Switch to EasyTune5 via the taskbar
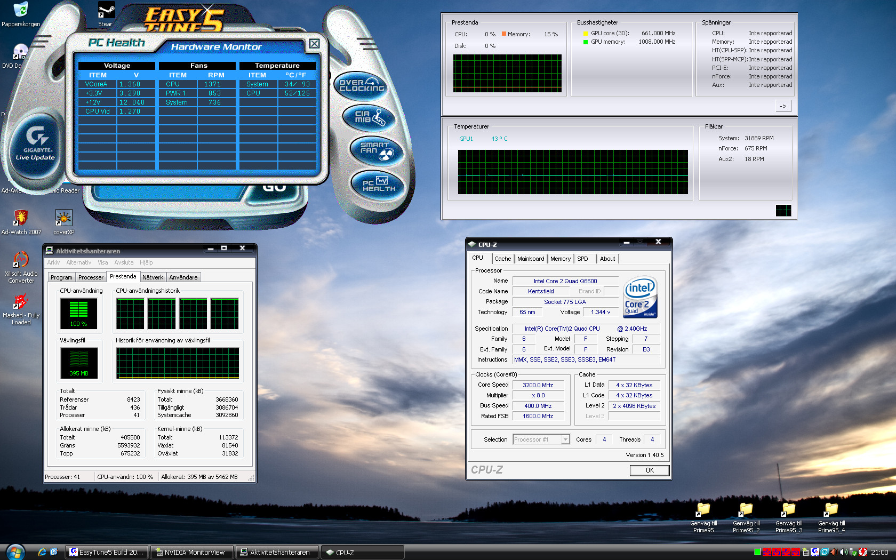 [107, 553]
